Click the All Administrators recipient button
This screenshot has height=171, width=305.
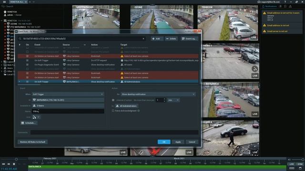(x=126, y=106)
